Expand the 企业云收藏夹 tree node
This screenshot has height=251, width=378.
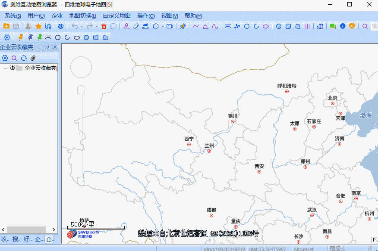[x=6, y=68]
